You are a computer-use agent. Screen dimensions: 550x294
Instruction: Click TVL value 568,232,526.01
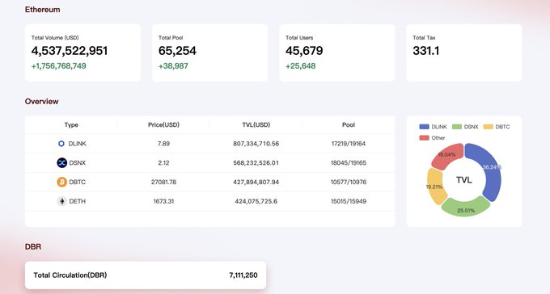pyautogui.click(x=256, y=163)
